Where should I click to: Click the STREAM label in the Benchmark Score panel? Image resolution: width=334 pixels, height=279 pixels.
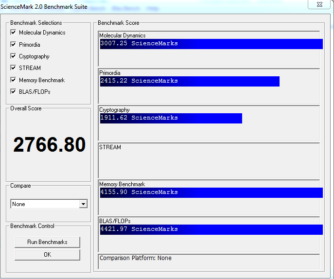pyautogui.click(x=110, y=147)
